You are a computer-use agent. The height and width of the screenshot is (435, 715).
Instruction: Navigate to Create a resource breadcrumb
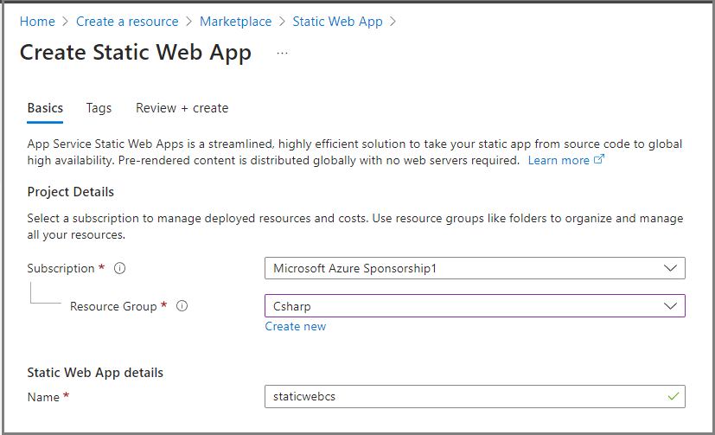click(127, 22)
